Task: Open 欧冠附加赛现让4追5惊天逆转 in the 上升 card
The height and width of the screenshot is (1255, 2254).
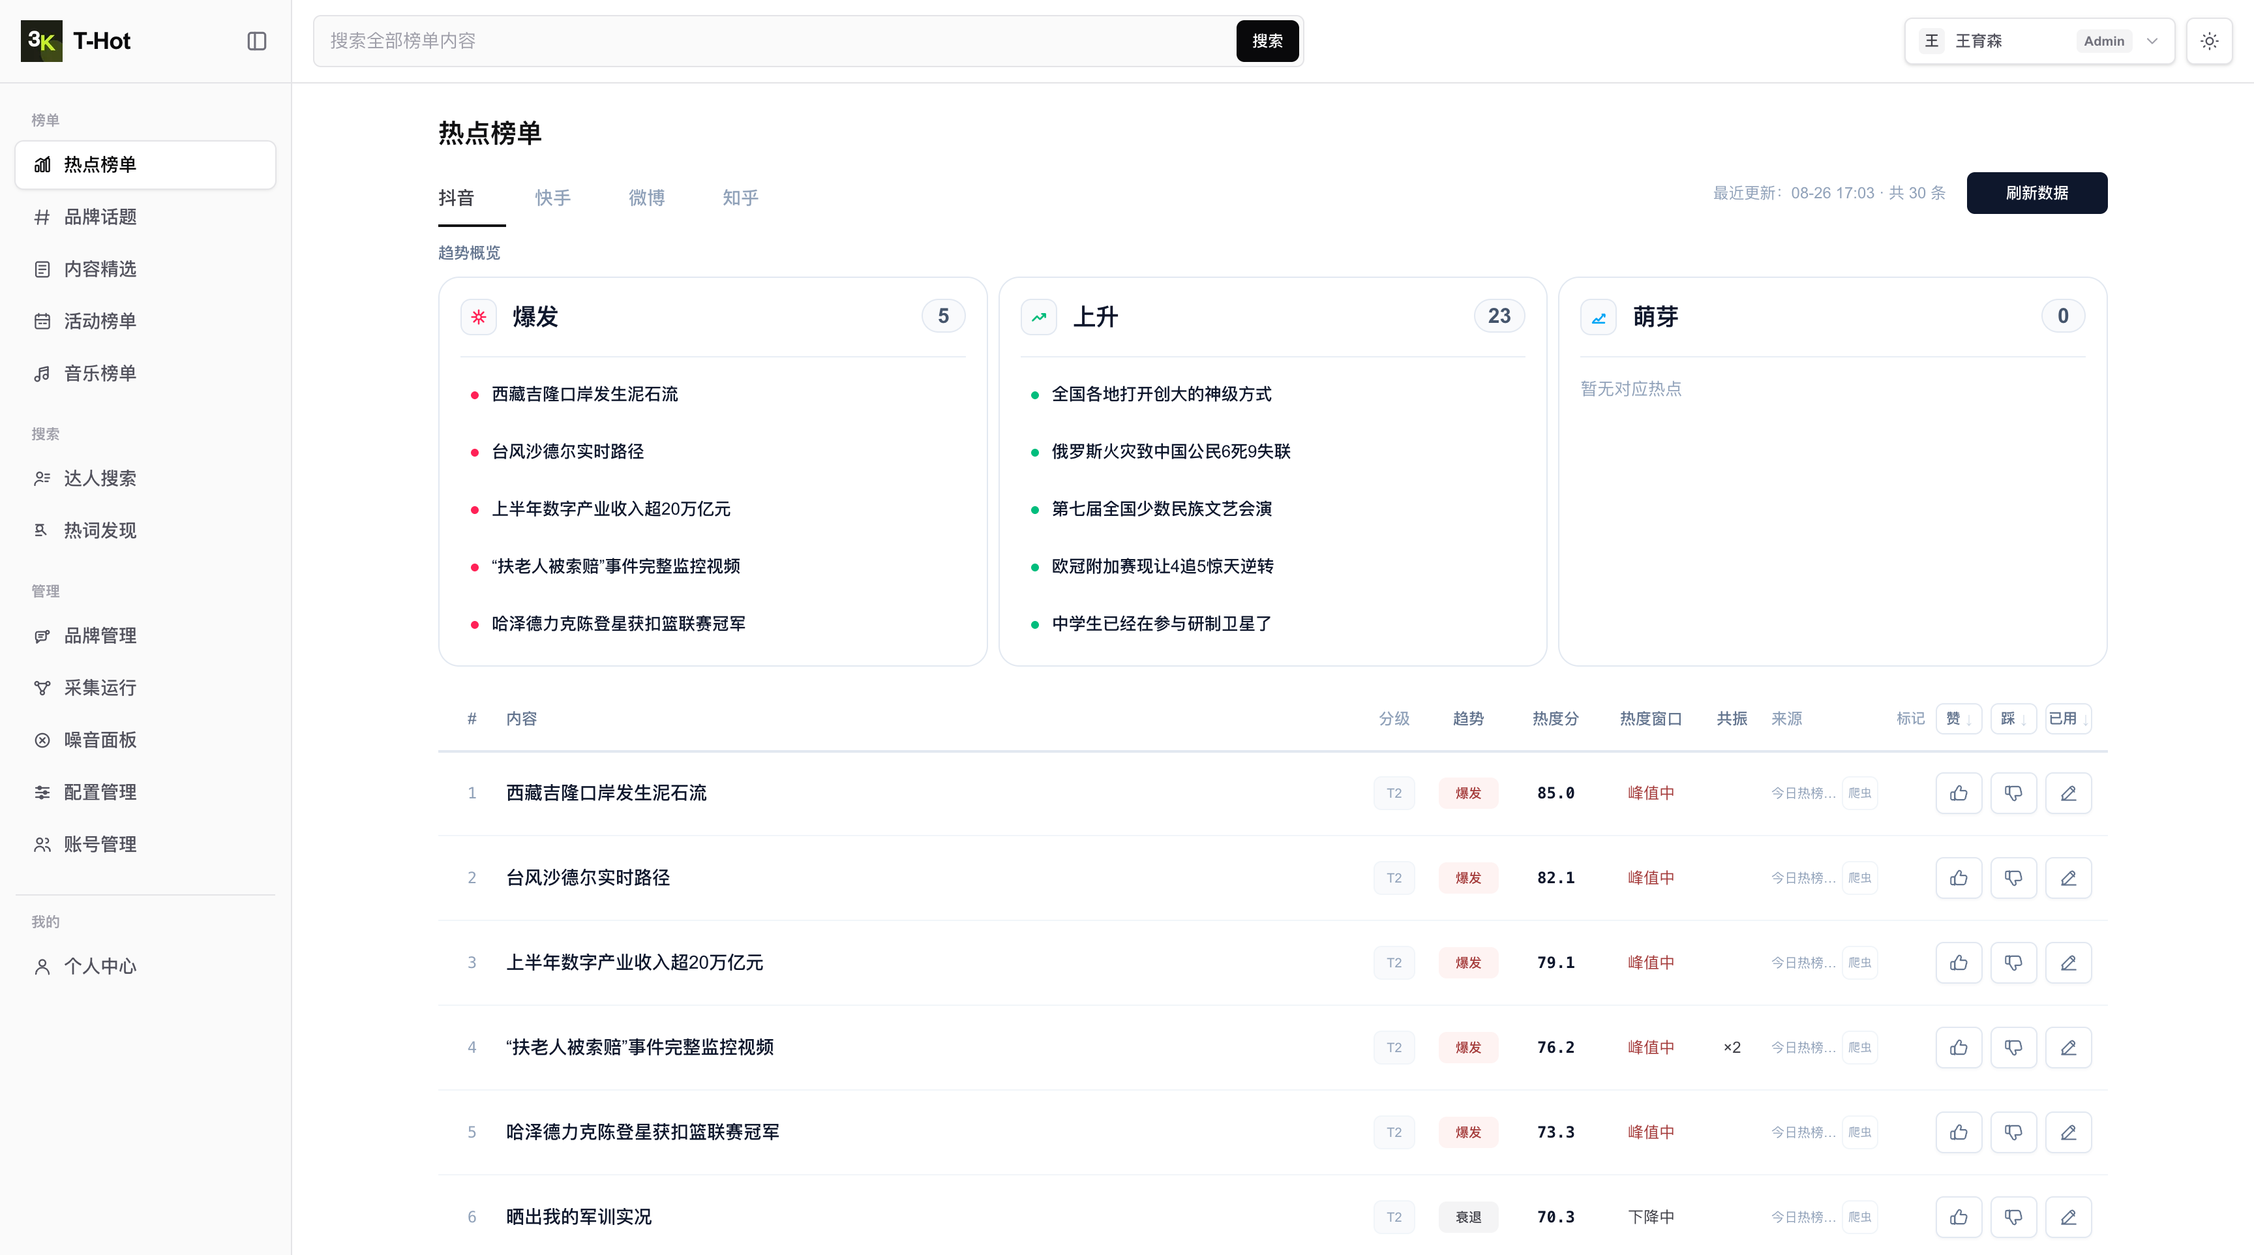Action: click(x=1162, y=566)
